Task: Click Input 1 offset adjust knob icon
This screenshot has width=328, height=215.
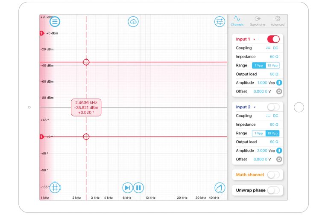Action: (279, 91)
